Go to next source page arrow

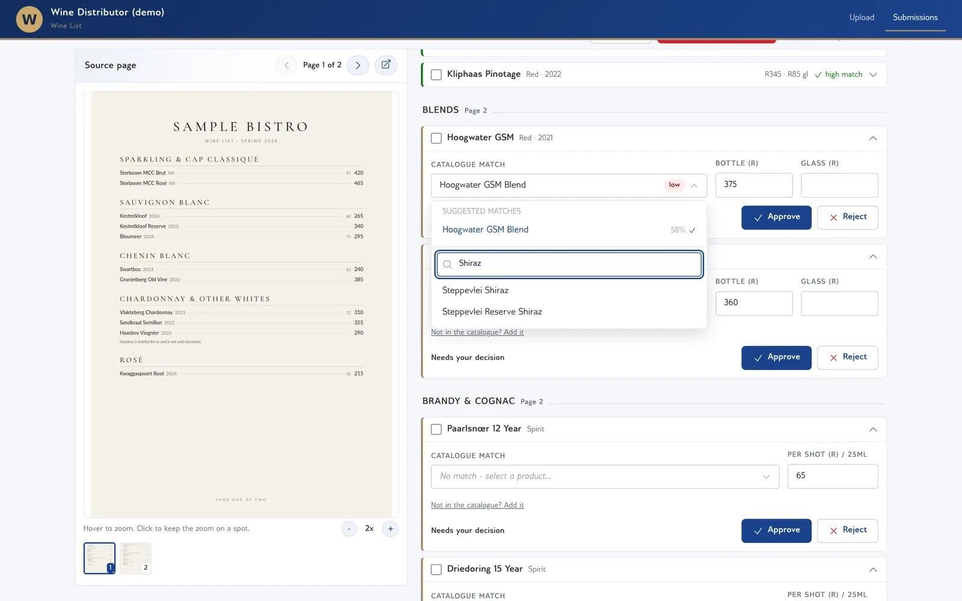358,66
